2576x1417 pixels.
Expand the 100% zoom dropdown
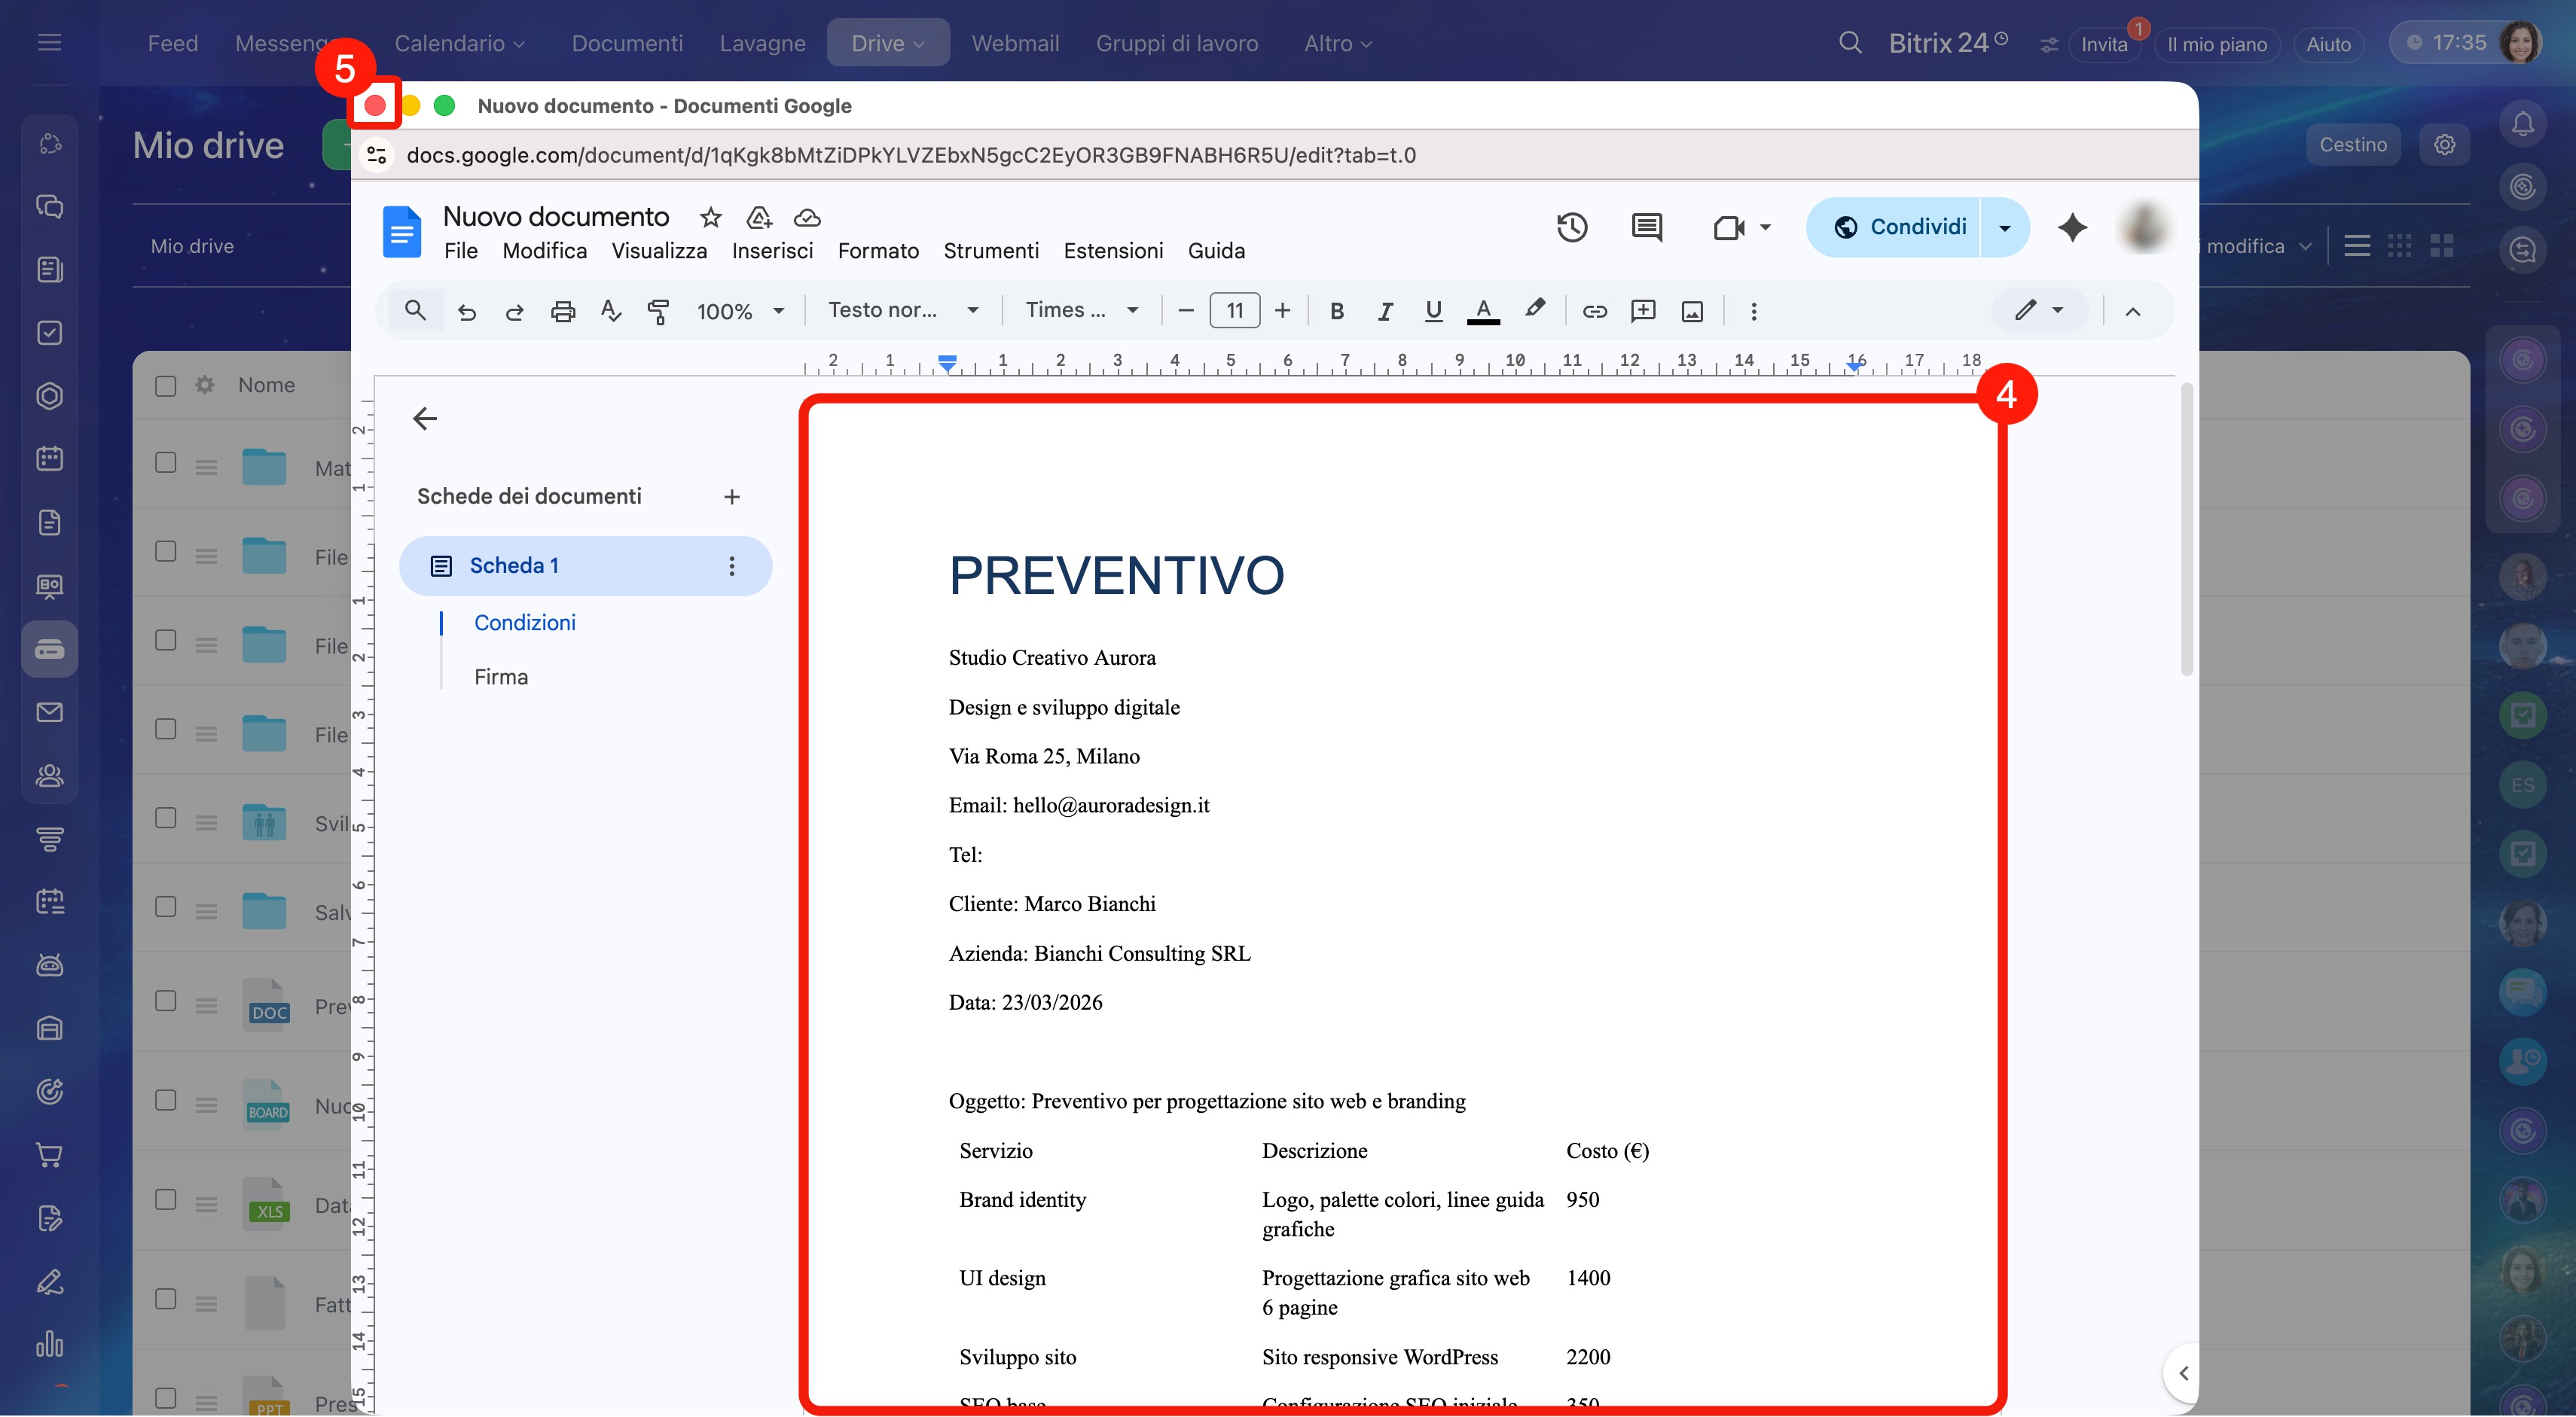coord(740,312)
